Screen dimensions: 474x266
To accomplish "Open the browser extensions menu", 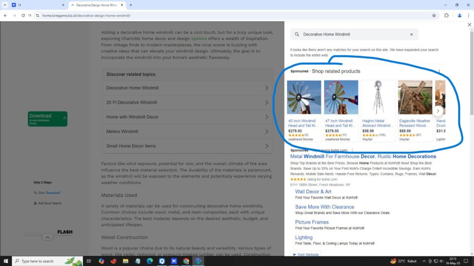I will (446, 15).
